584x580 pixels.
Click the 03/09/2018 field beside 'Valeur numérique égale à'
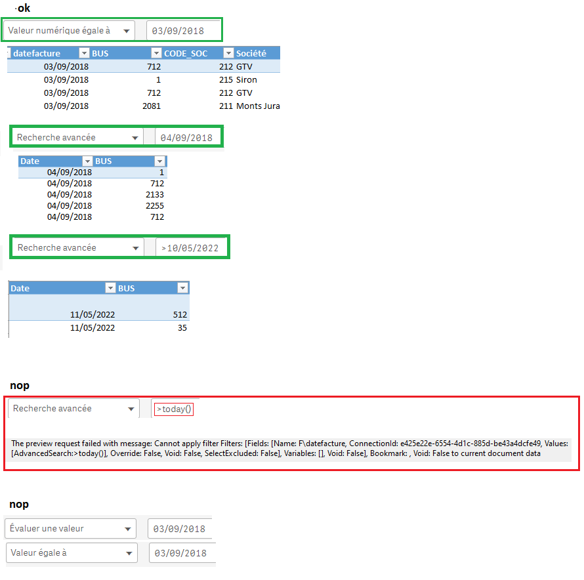pos(183,31)
